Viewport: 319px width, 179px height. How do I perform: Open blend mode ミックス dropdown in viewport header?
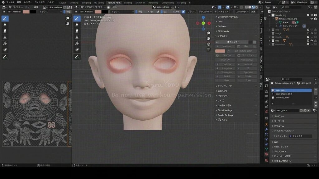click(122, 11)
